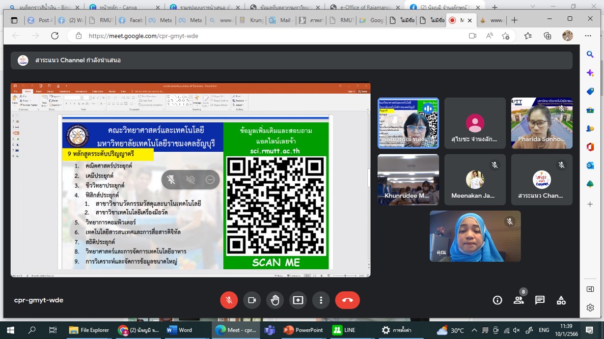Open the Edge sidebar settings gear

click(590, 307)
